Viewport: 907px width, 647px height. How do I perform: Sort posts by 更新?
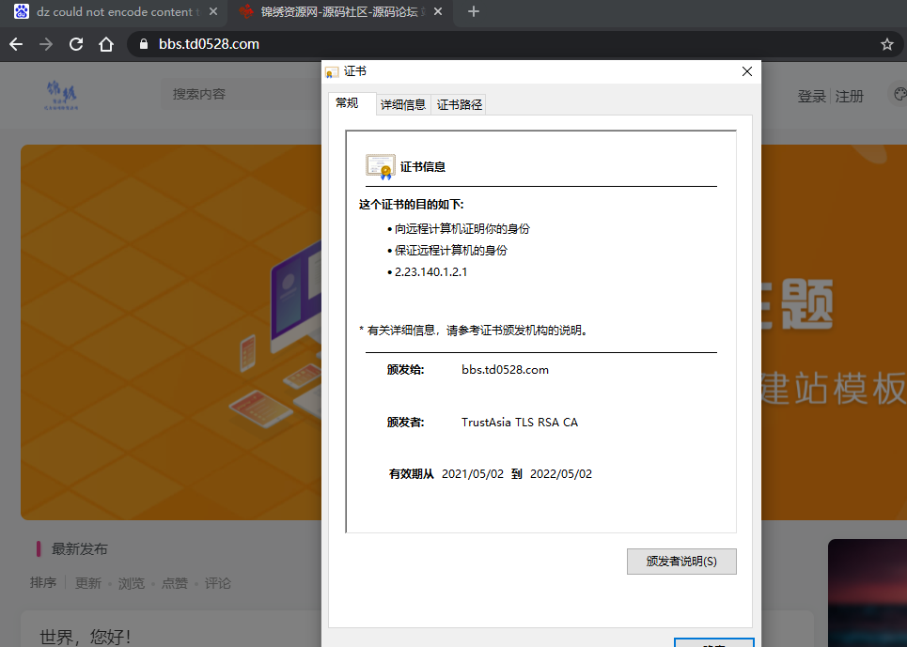coord(88,583)
